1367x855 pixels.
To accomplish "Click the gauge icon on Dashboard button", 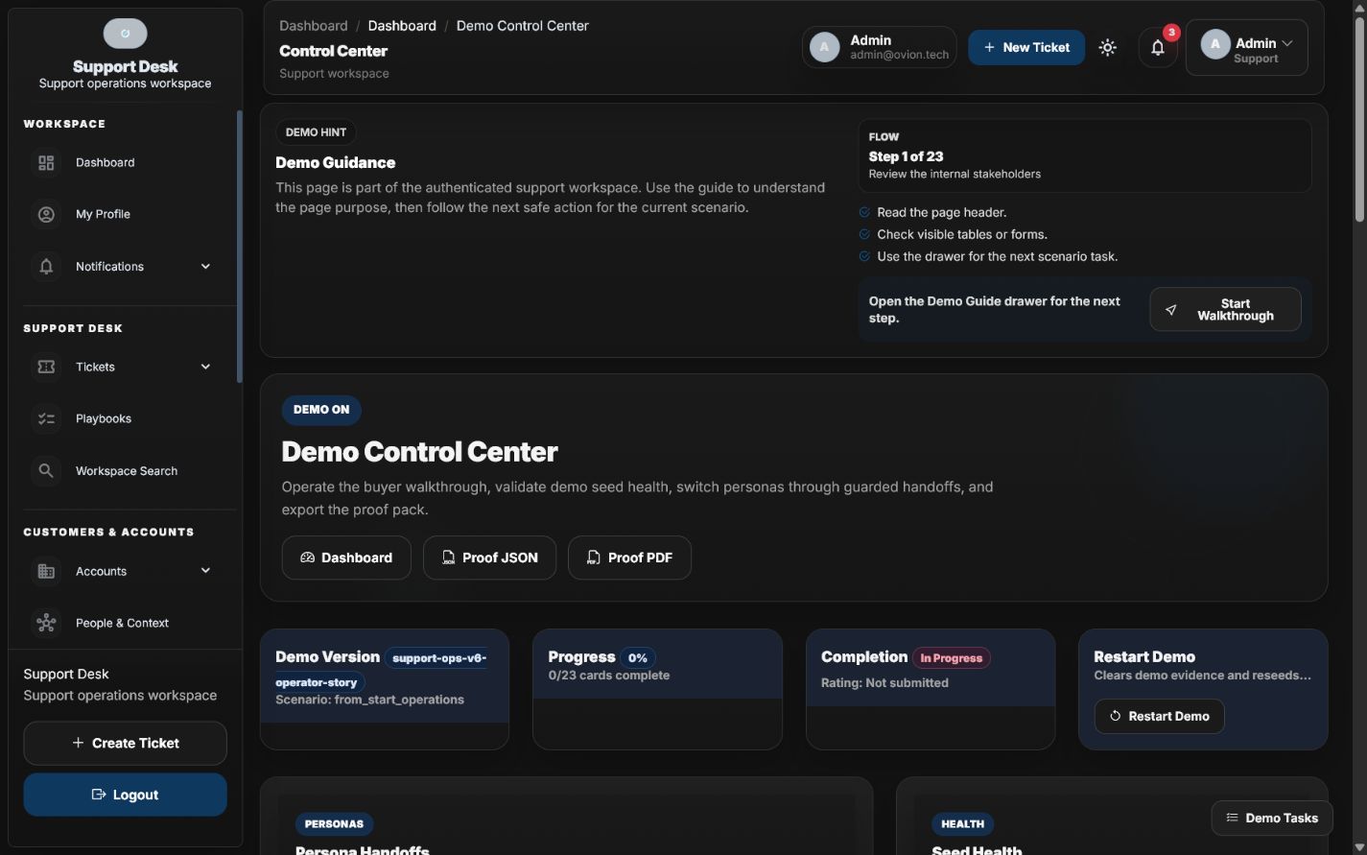I will click(307, 558).
